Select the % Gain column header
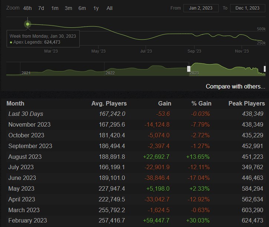269x227 pixels. point(202,104)
